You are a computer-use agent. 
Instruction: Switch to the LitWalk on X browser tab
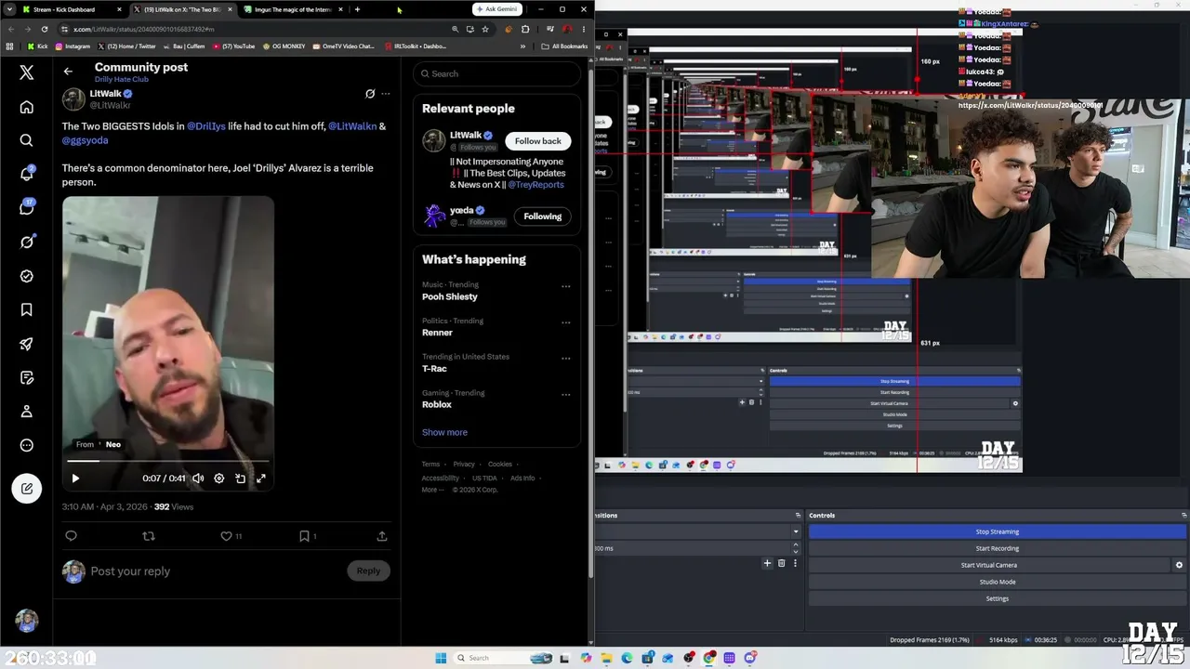pyautogui.click(x=181, y=9)
